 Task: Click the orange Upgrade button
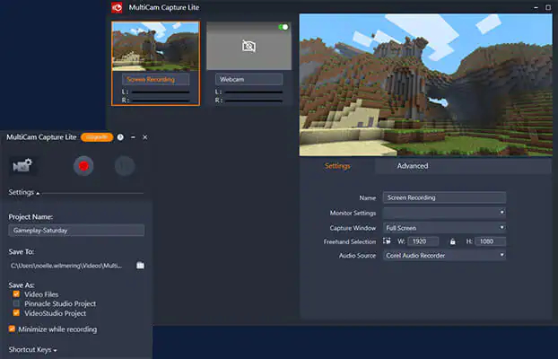click(x=97, y=137)
